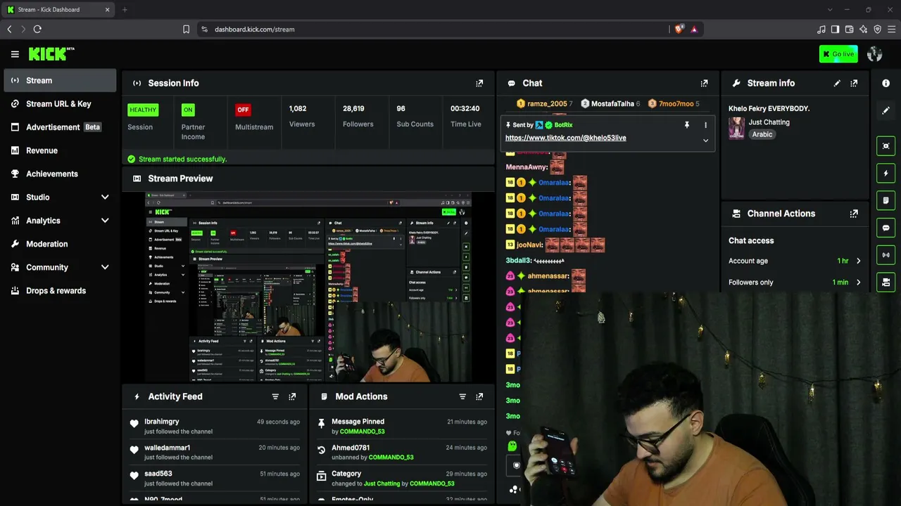Open the hamburger menu beside the Kick logo
Image resolution: width=901 pixels, height=506 pixels.
(x=15, y=54)
